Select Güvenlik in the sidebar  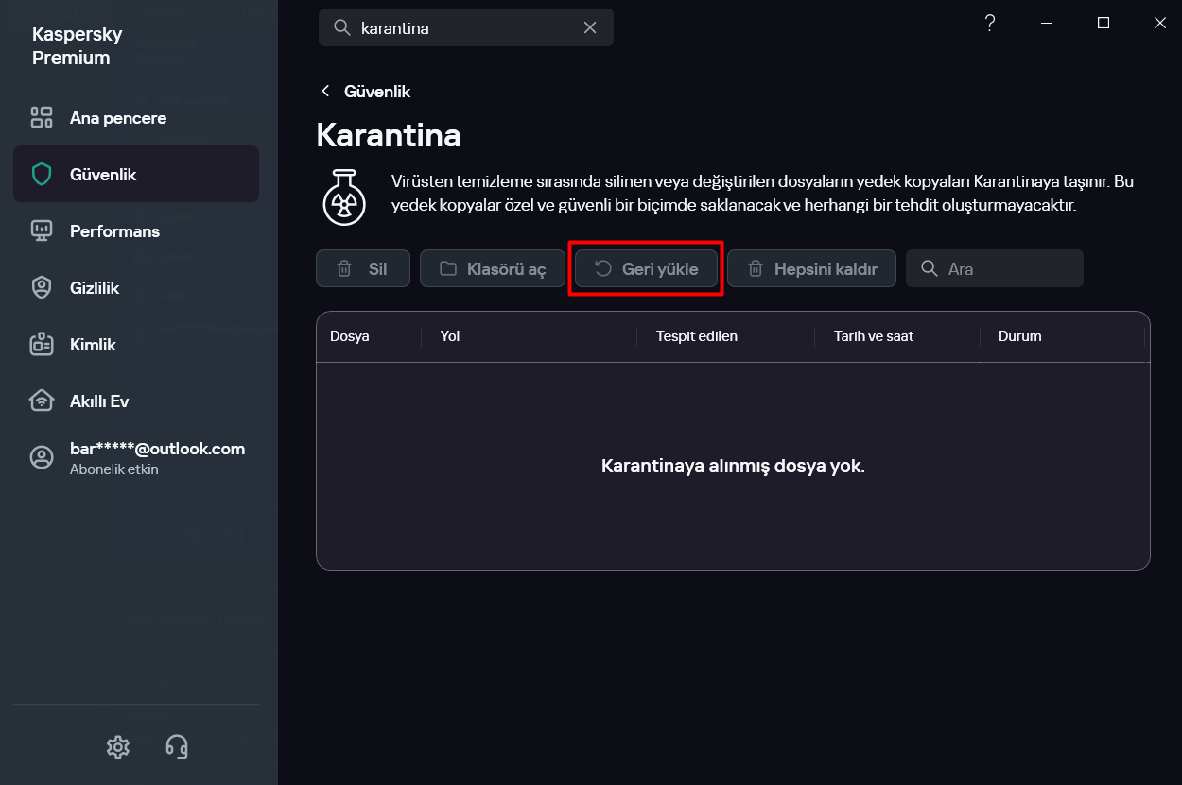click(136, 175)
